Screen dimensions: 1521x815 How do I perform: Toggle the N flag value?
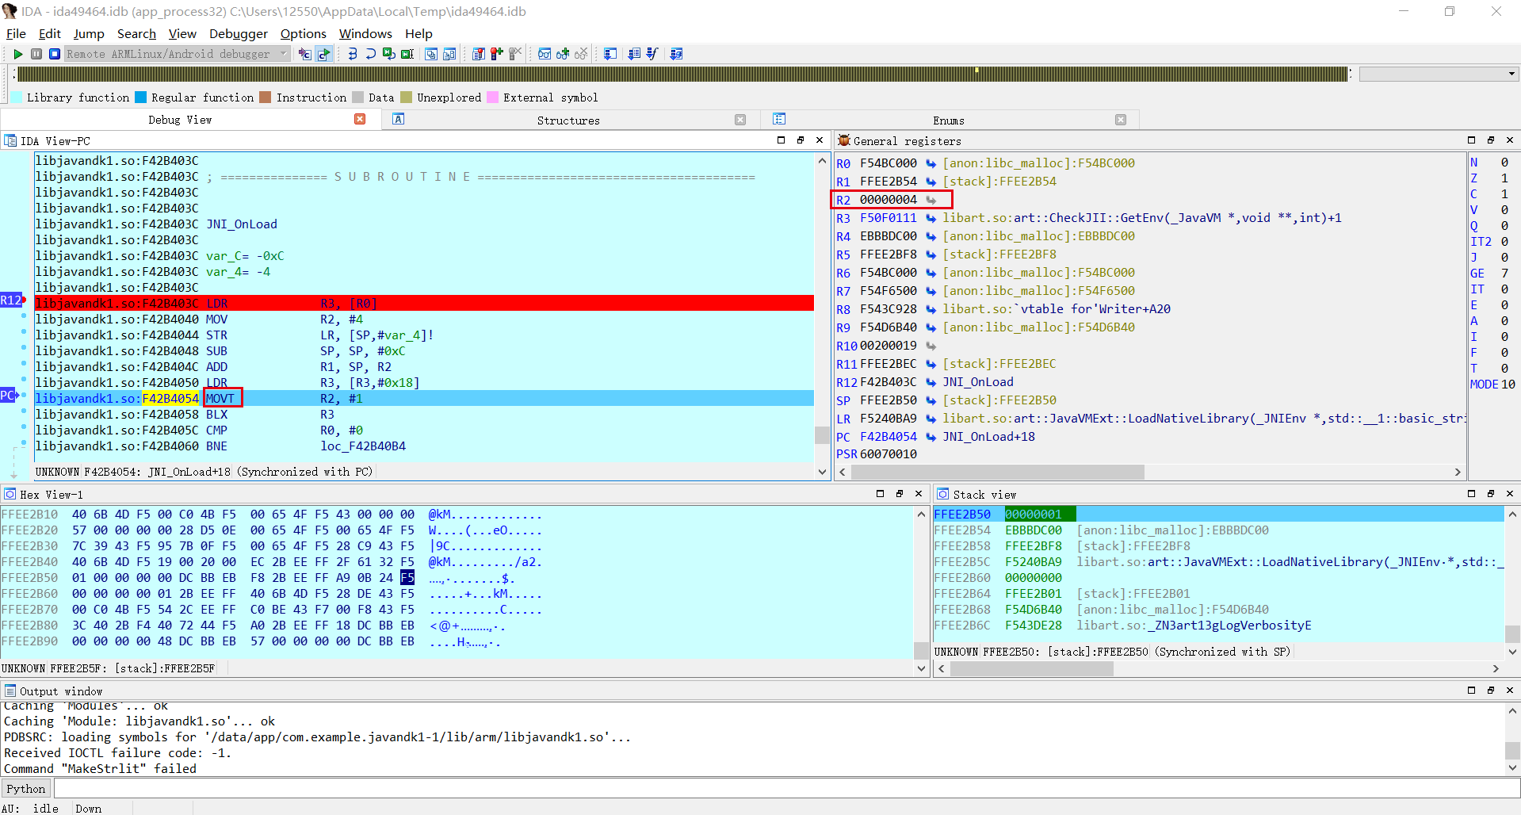tap(1504, 163)
